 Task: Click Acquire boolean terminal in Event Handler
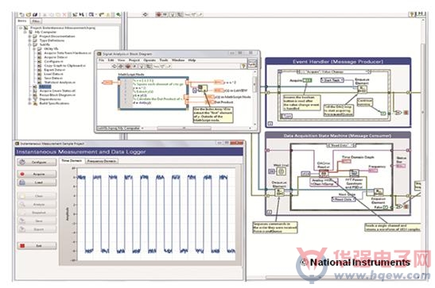coord(308,80)
